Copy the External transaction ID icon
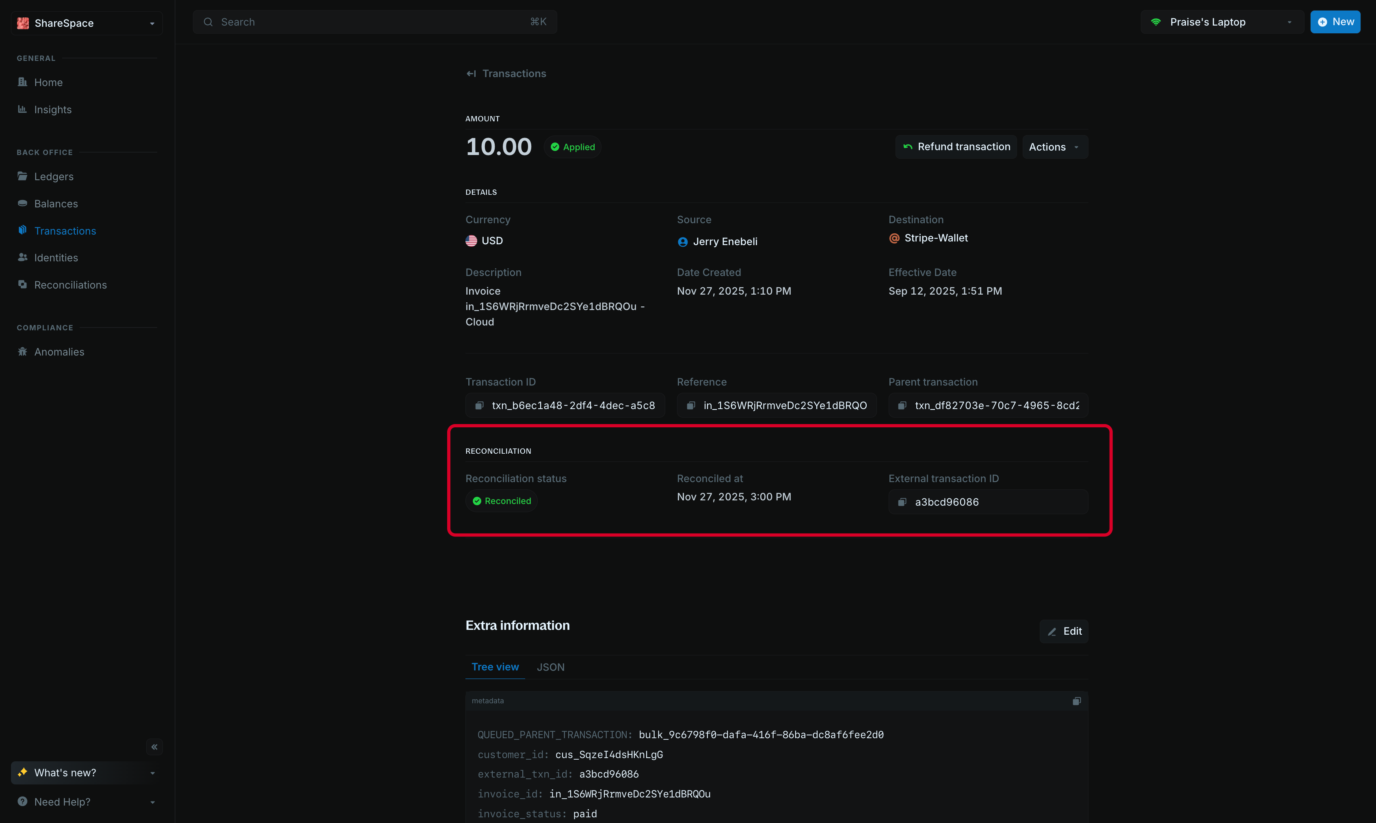 tap(902, 502)
